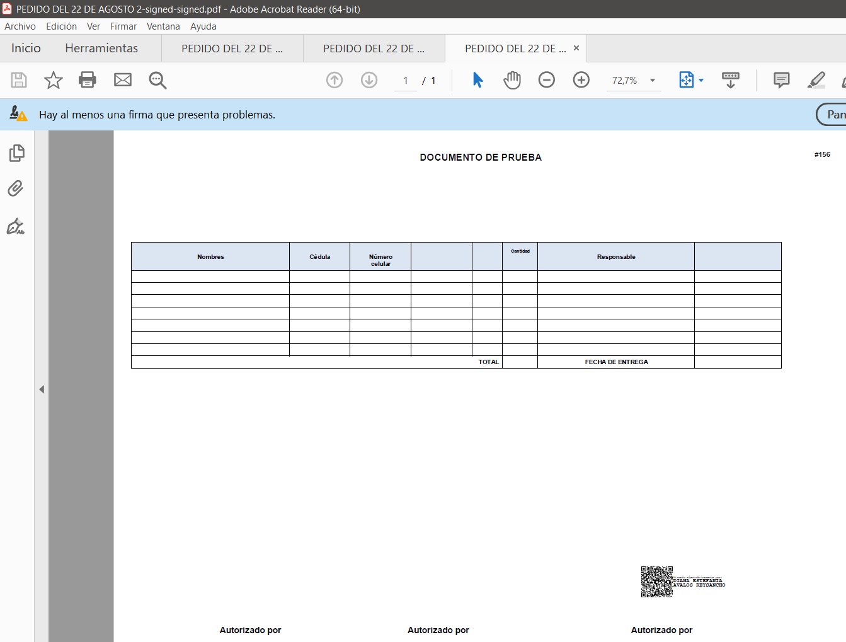
Task: Add the document to starred favorites
Action: point(54,80)
